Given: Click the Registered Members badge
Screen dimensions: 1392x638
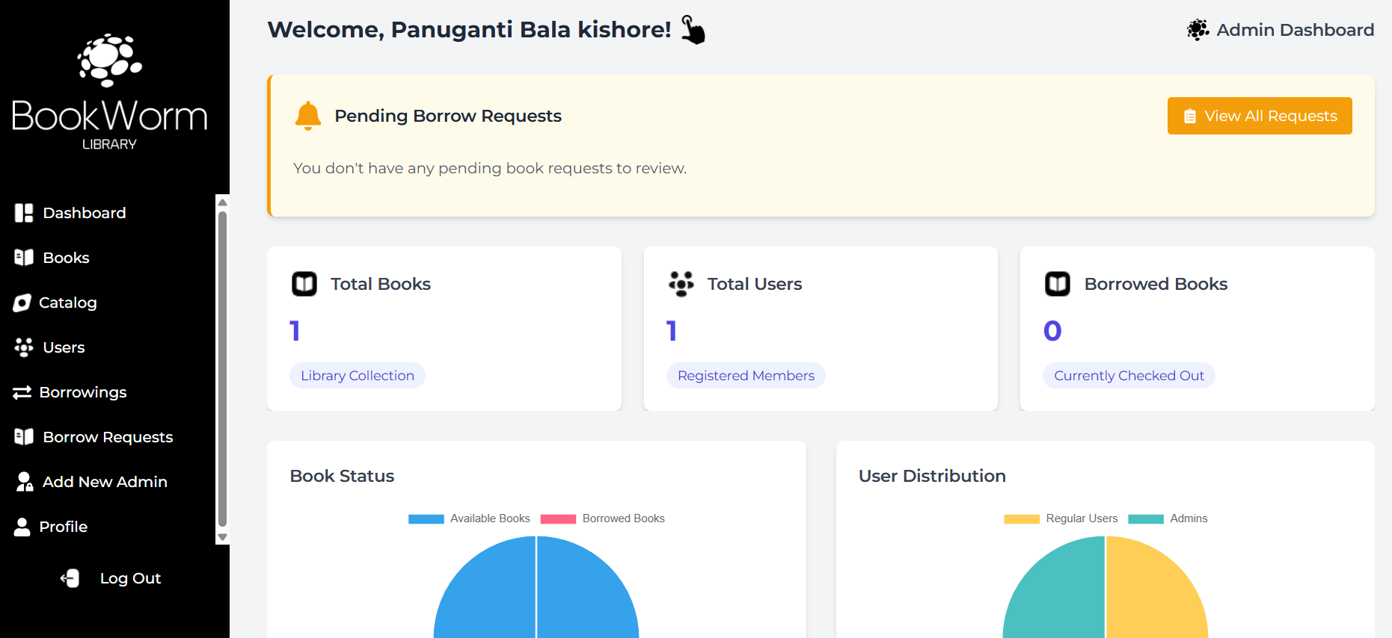Looking at the screenshot, I should pyautogui.click(x=746, y=376).
